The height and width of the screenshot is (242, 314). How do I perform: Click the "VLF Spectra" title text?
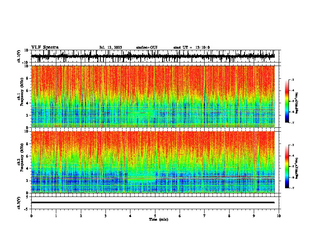[45, 47]
